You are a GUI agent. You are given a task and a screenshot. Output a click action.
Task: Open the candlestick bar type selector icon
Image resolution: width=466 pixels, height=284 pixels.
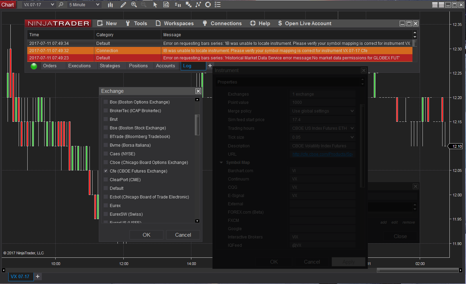coord(111,5)
